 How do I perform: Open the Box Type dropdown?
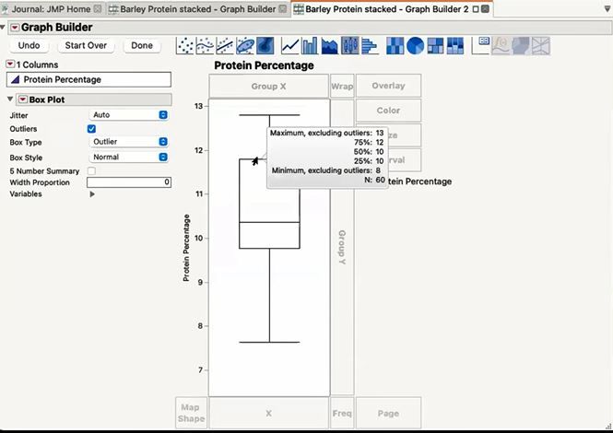coord(129,142)
